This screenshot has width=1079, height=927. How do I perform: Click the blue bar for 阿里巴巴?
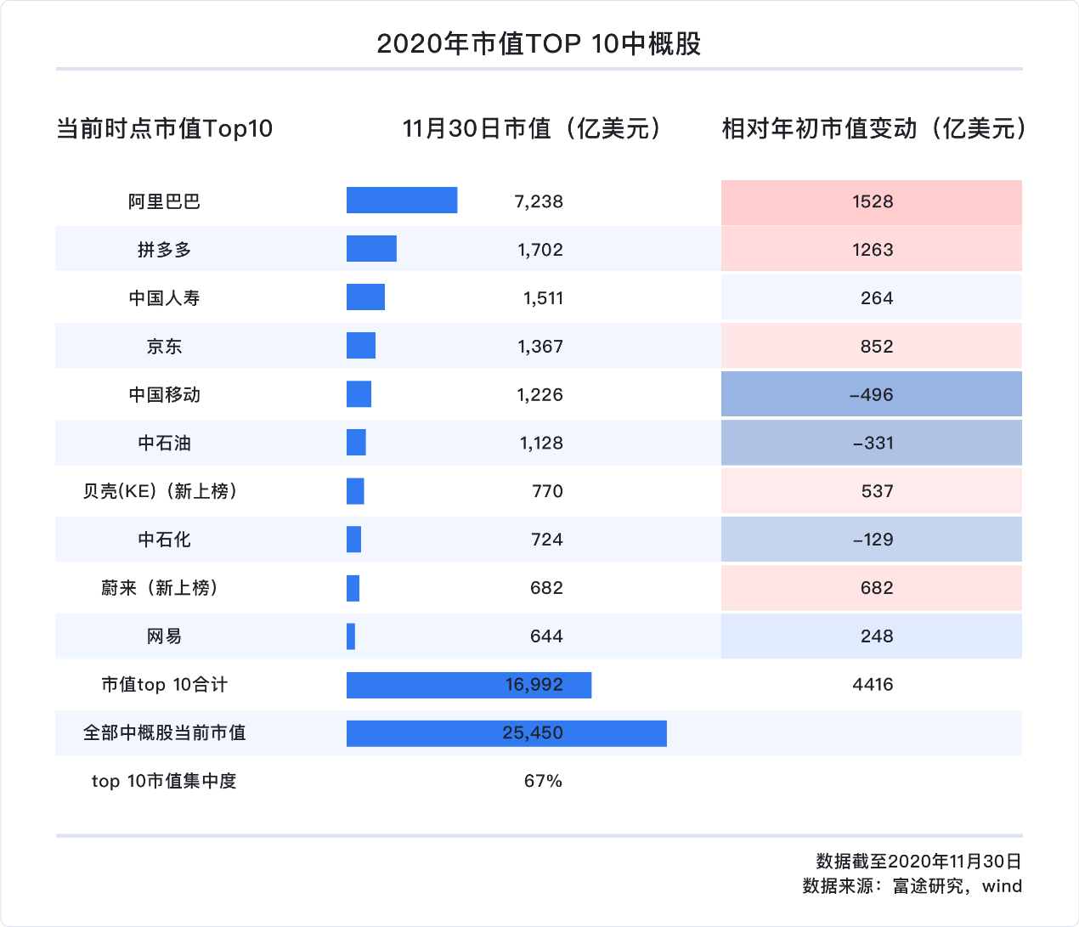[402, 201]
